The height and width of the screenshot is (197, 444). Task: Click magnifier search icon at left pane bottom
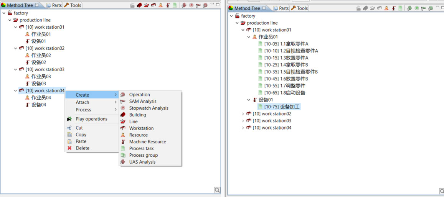pos(217,190)
